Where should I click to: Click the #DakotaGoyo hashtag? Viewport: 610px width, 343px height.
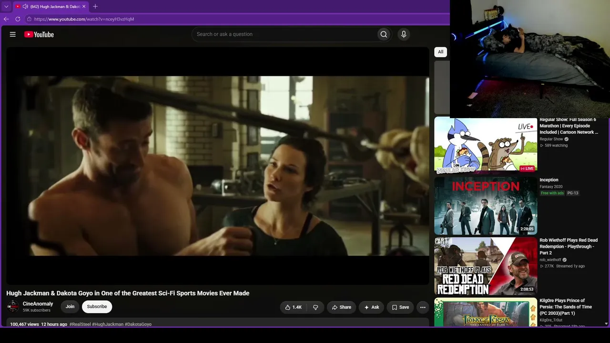click(x=138, y=324)
